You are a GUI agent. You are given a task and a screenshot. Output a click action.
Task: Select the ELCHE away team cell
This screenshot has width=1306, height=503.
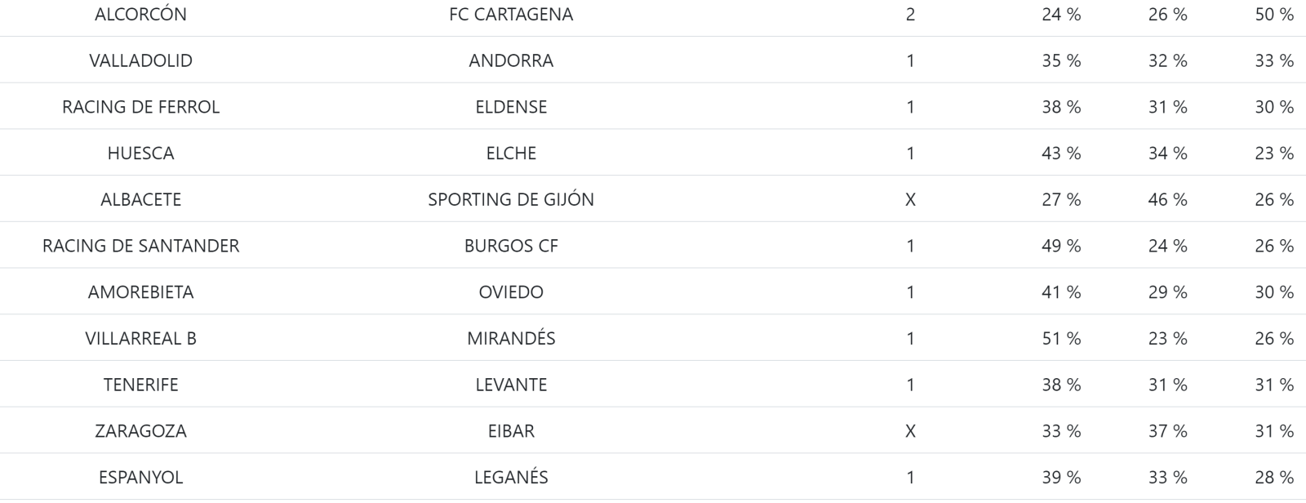(x=511, y=154)
